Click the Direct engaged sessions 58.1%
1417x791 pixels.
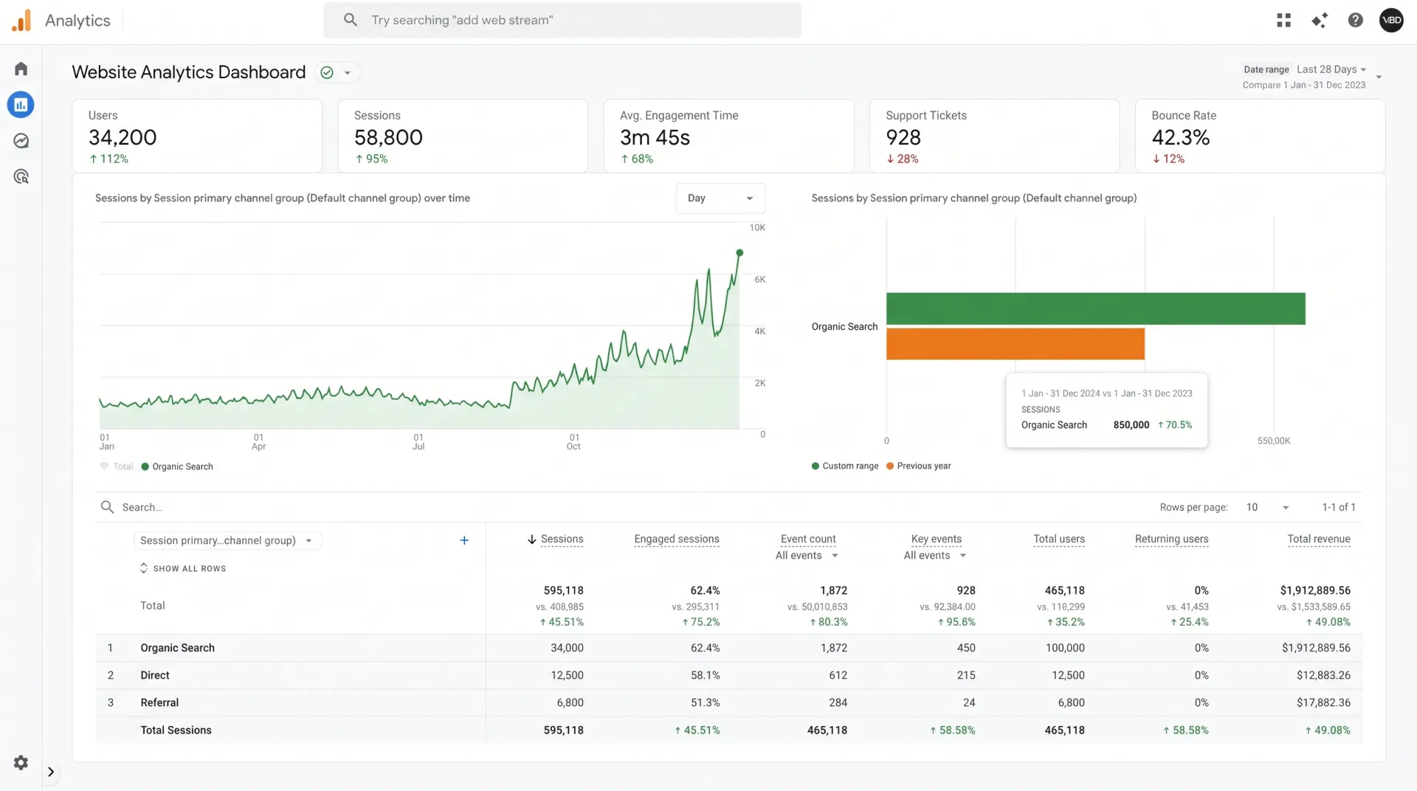coord(705,675)
